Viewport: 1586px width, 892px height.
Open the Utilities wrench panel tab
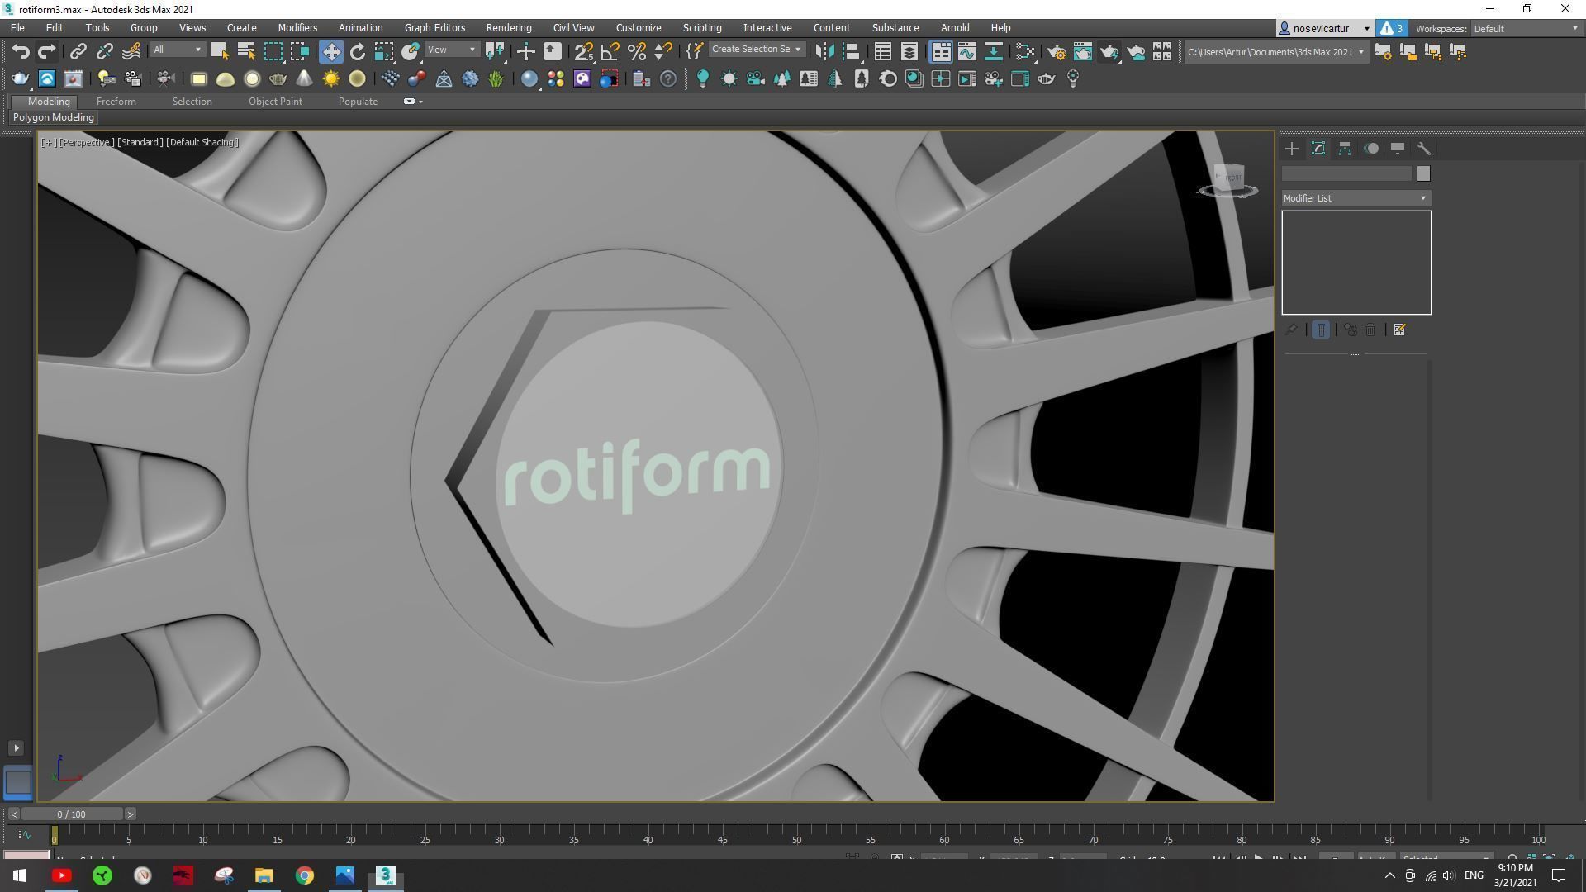click(1424, 149)
